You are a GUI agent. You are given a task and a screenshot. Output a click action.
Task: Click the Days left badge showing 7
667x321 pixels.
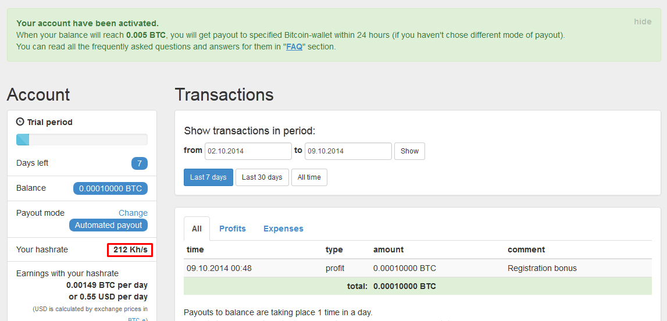140,163
